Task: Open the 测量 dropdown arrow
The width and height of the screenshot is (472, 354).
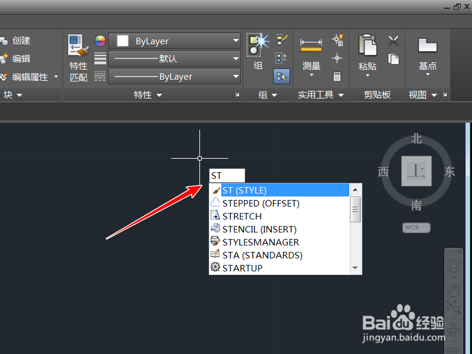Action: (312, 75)
